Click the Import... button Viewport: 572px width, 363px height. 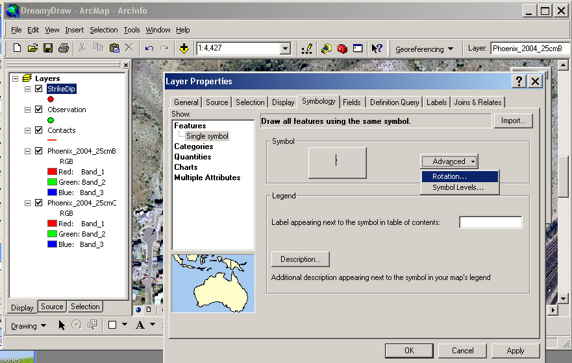click(x=514, y=121)
